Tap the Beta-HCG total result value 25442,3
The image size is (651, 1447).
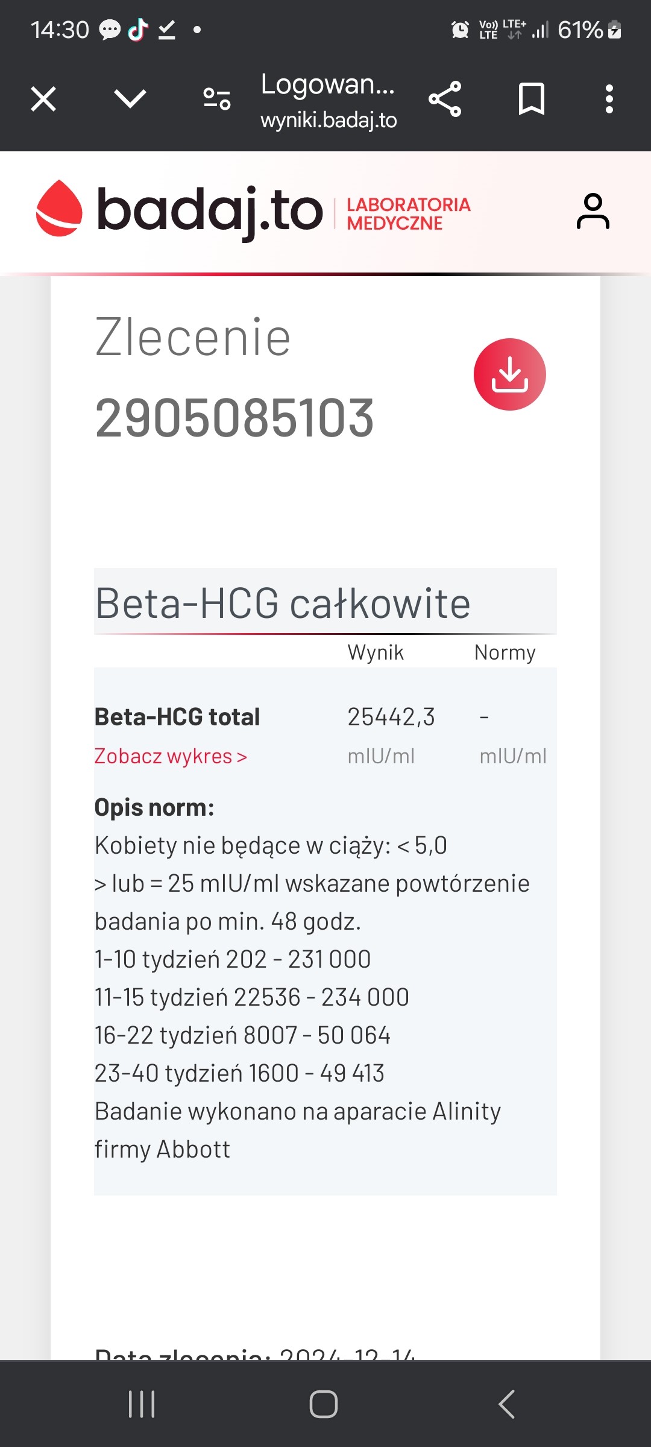pyautogui.click(x=391, y=717)
